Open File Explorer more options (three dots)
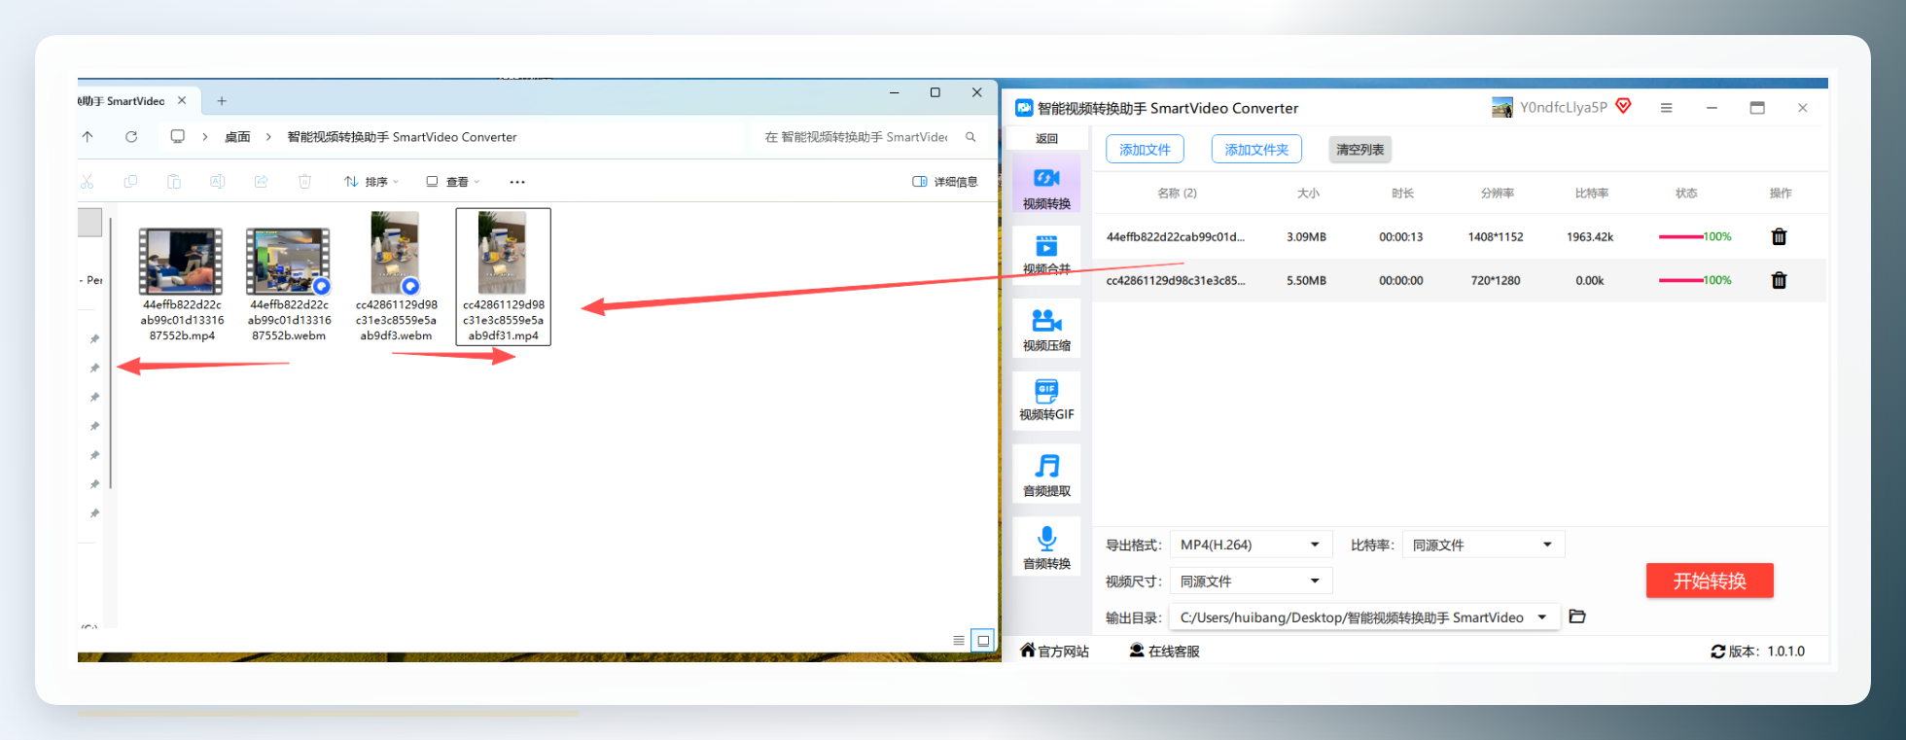The width and height of the screenshot is (1906, 740). pos(517,182)
